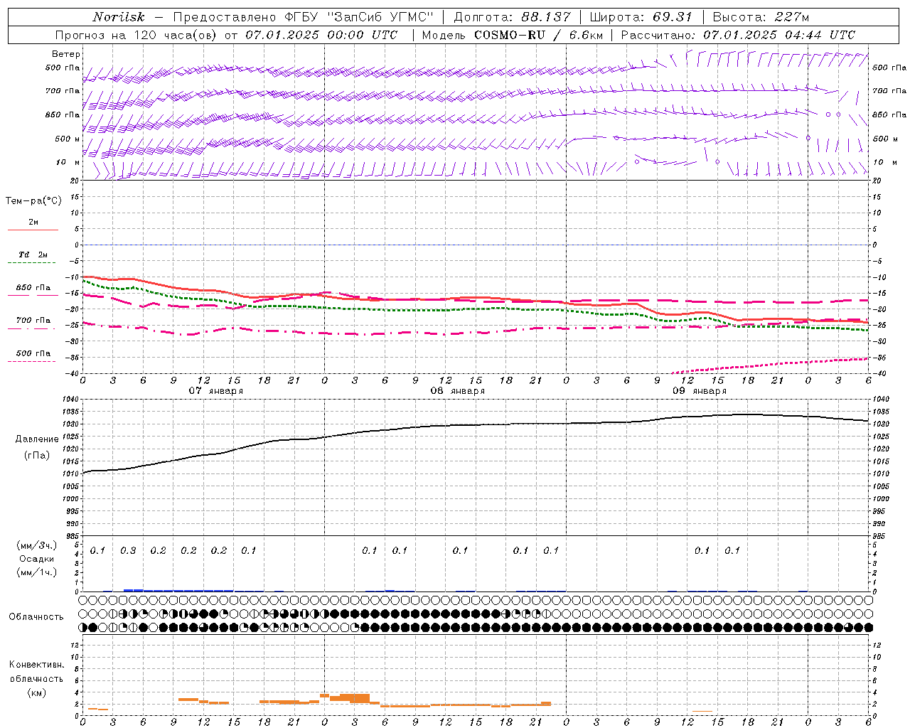The height and width of the screenshot is (728, 910).
Task: Click the (мм/1ч.) precipitation unit label
Action: point(37,572)
